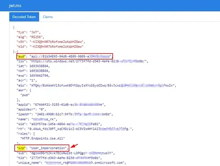Click the "pwd" value in amr
This screenshot has height=166, width=220.
25,95
